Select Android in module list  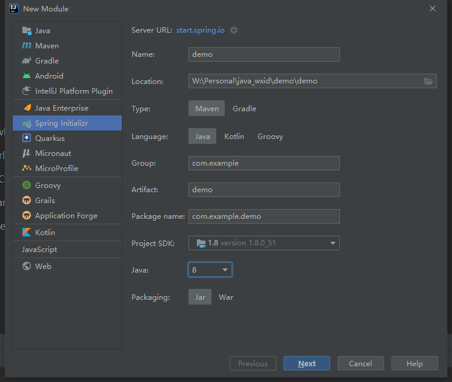click(x=67, y=76)
